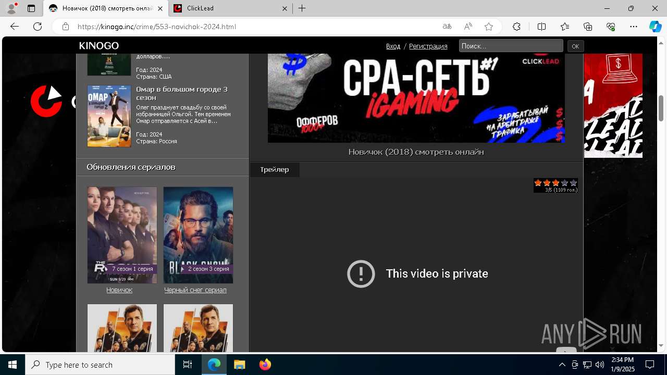
Task: Add this page to favorites
Action: coord(489,27)
